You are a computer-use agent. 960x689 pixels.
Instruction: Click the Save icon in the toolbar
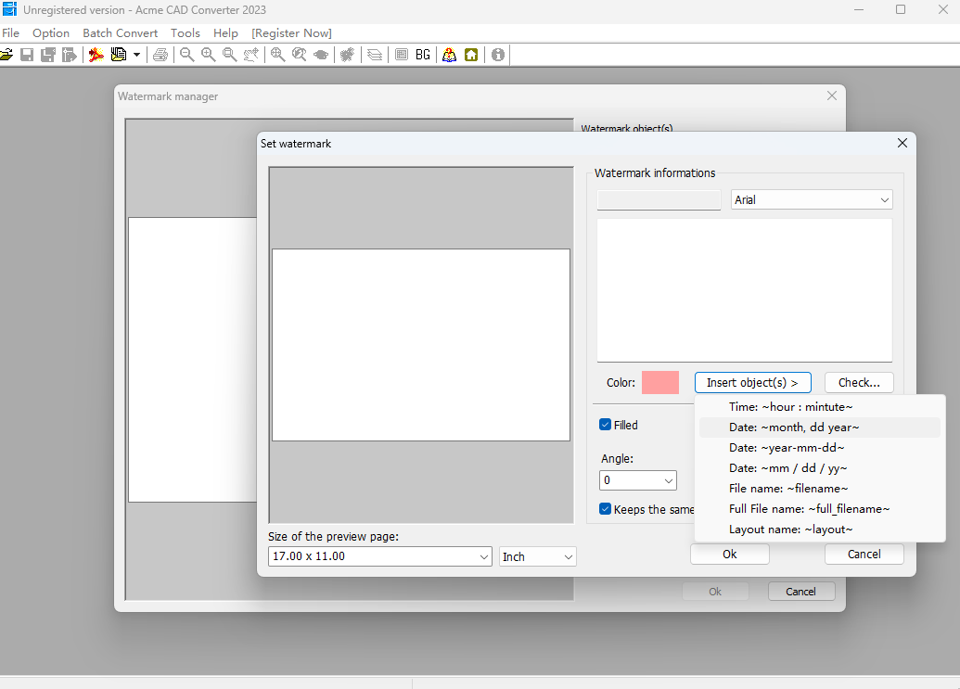click(x=26, y=54)
